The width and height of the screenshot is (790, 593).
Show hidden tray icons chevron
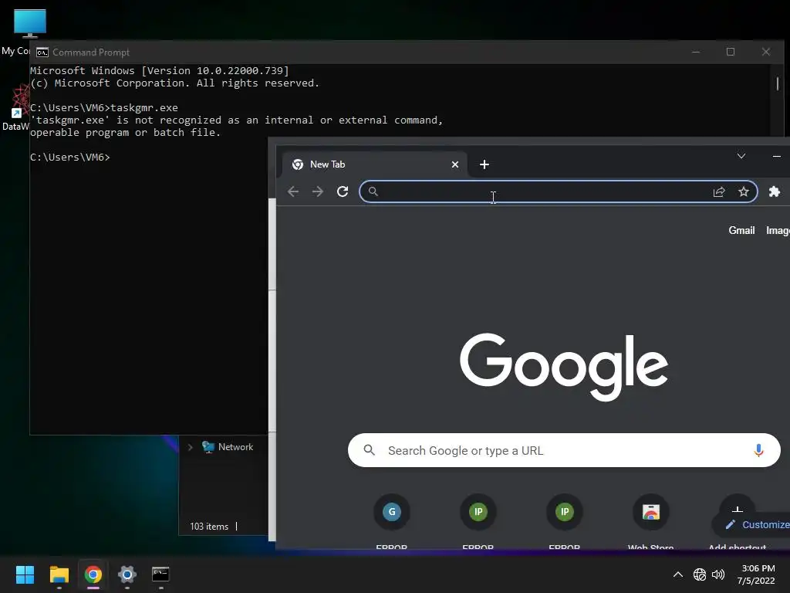(678, 574)
